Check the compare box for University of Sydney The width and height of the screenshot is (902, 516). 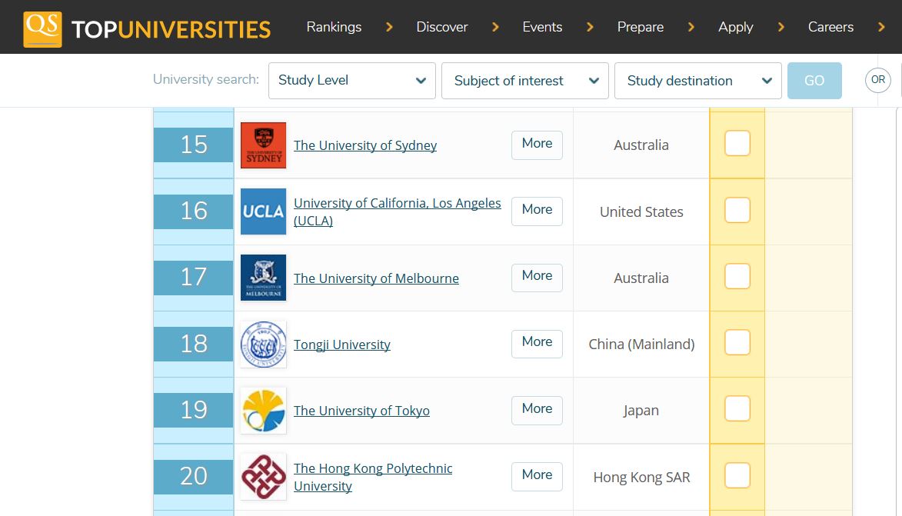[x=737, y=142]
